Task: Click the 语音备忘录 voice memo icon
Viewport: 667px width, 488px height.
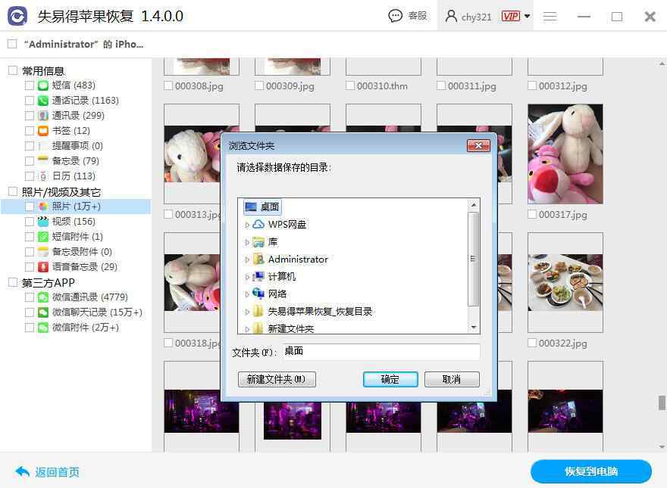Action: tap(43, 267)
